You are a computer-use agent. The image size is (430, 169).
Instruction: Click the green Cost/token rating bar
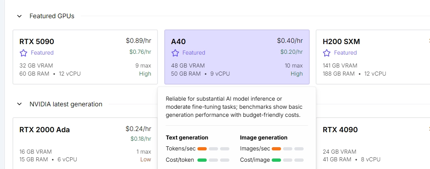click(202, 160)
